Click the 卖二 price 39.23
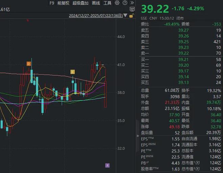The image size is (223, 173). pos(183,47)
